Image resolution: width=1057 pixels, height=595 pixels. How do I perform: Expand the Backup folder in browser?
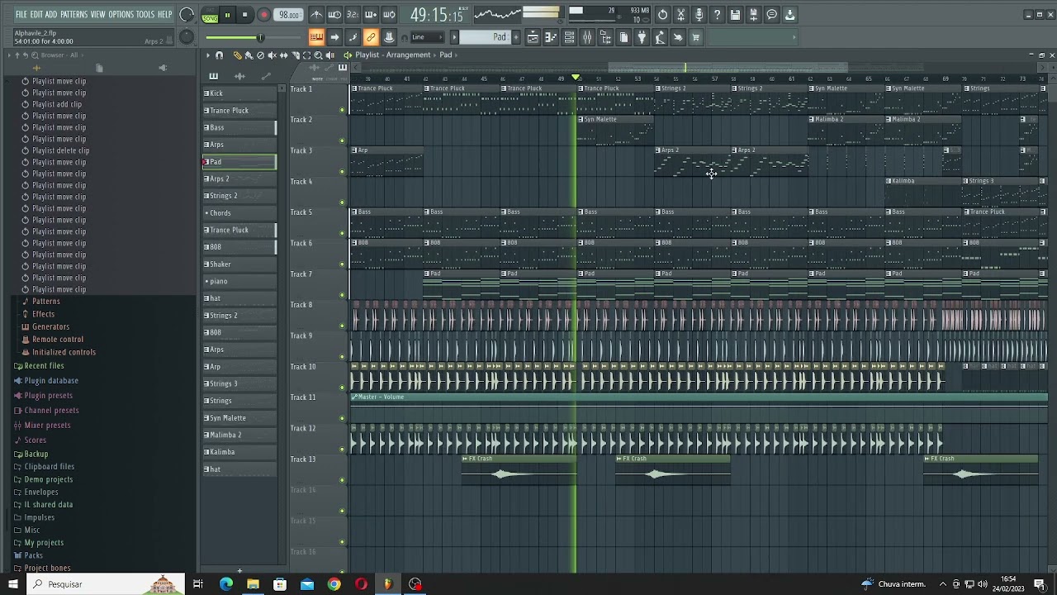point(36,455)
